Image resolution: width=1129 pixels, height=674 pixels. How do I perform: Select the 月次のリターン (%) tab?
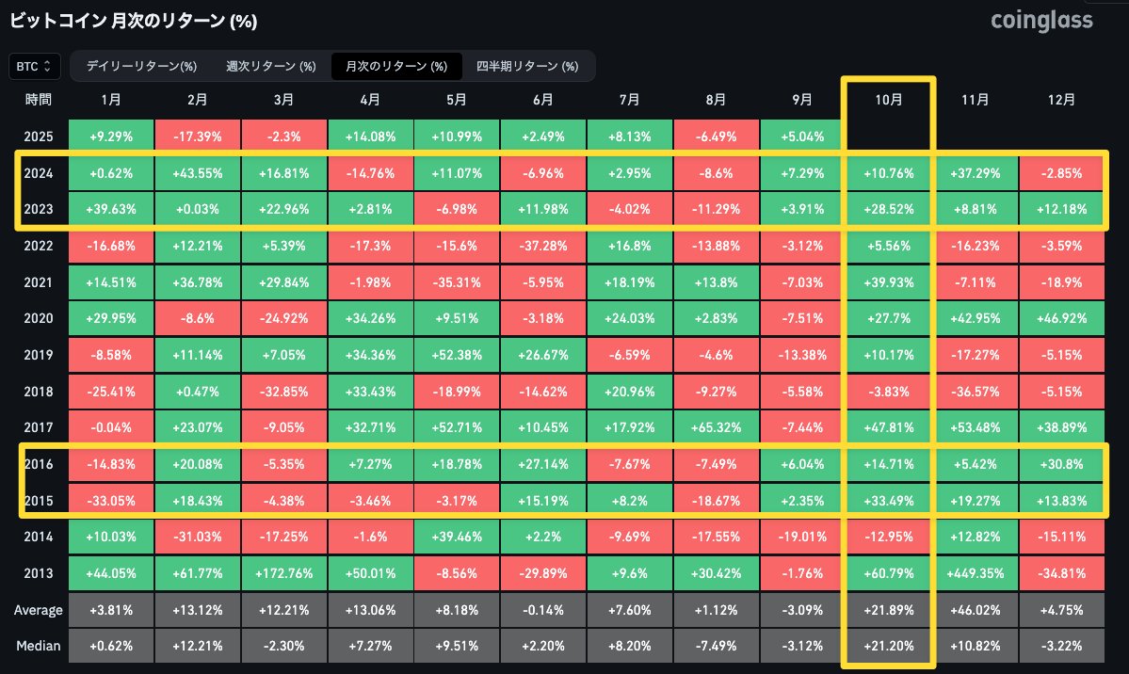(395, 66)
